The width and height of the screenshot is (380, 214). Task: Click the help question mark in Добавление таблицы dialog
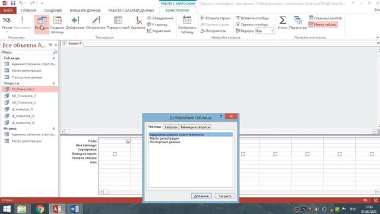221,117
